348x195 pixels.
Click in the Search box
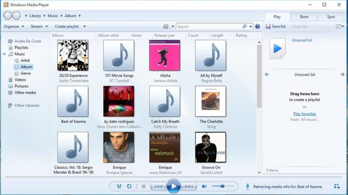click(x=209, y=26)
